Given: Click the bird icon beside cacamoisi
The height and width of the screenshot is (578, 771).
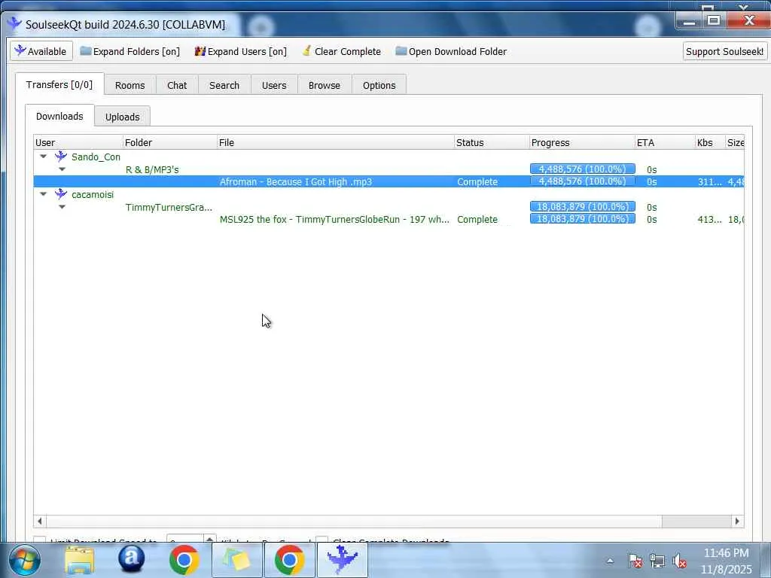Looking at the screenshot, I should coord(61,194).
